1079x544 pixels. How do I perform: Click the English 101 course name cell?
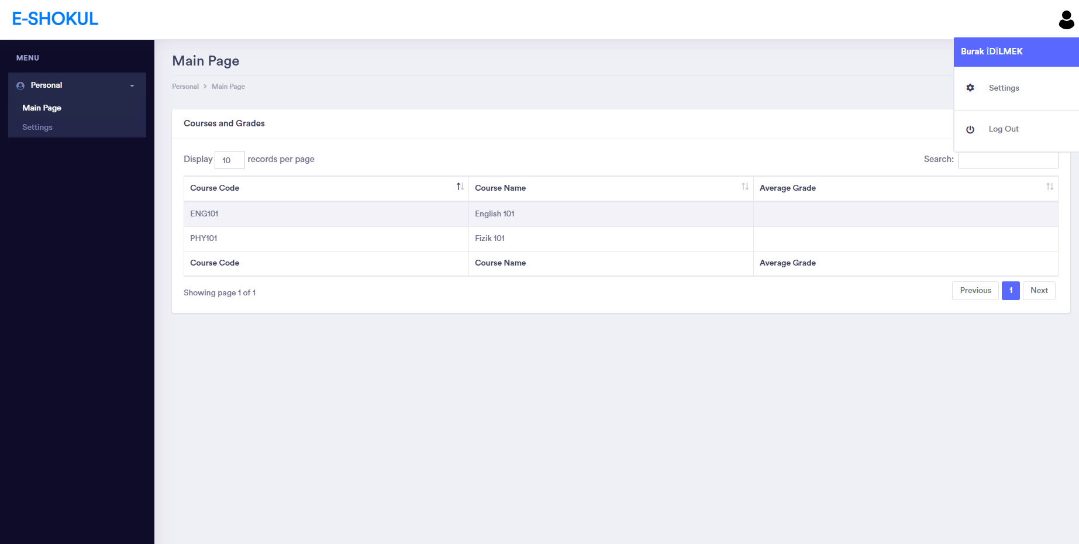611,214
